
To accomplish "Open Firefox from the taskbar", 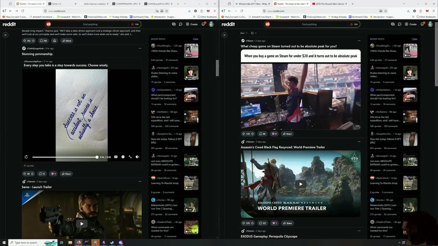I will pyautogui.click(x=79, y=243).
